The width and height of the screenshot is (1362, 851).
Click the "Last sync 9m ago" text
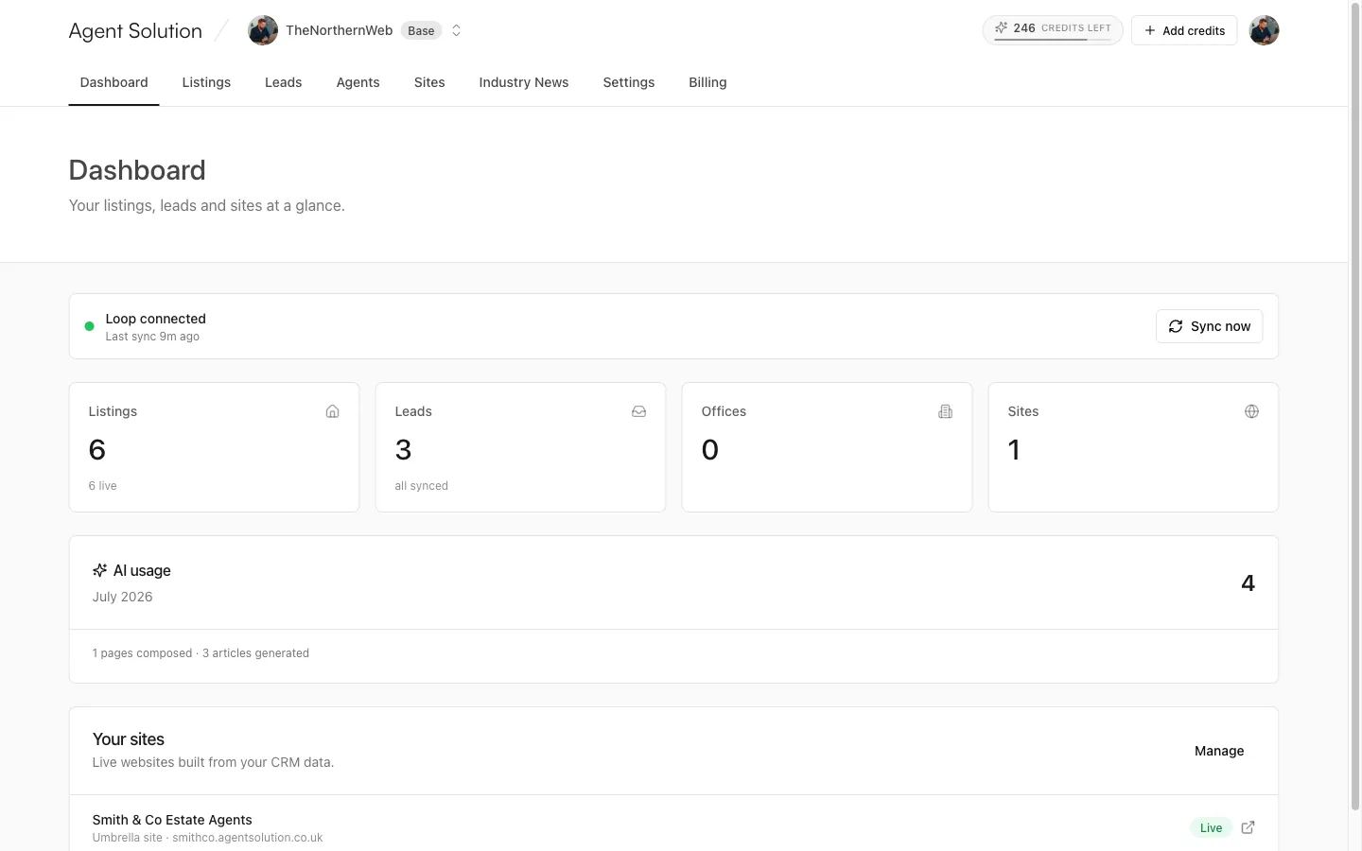152,337
